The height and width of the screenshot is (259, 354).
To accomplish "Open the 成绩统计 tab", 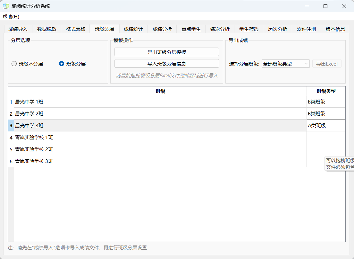I will [x=133, y=29].
